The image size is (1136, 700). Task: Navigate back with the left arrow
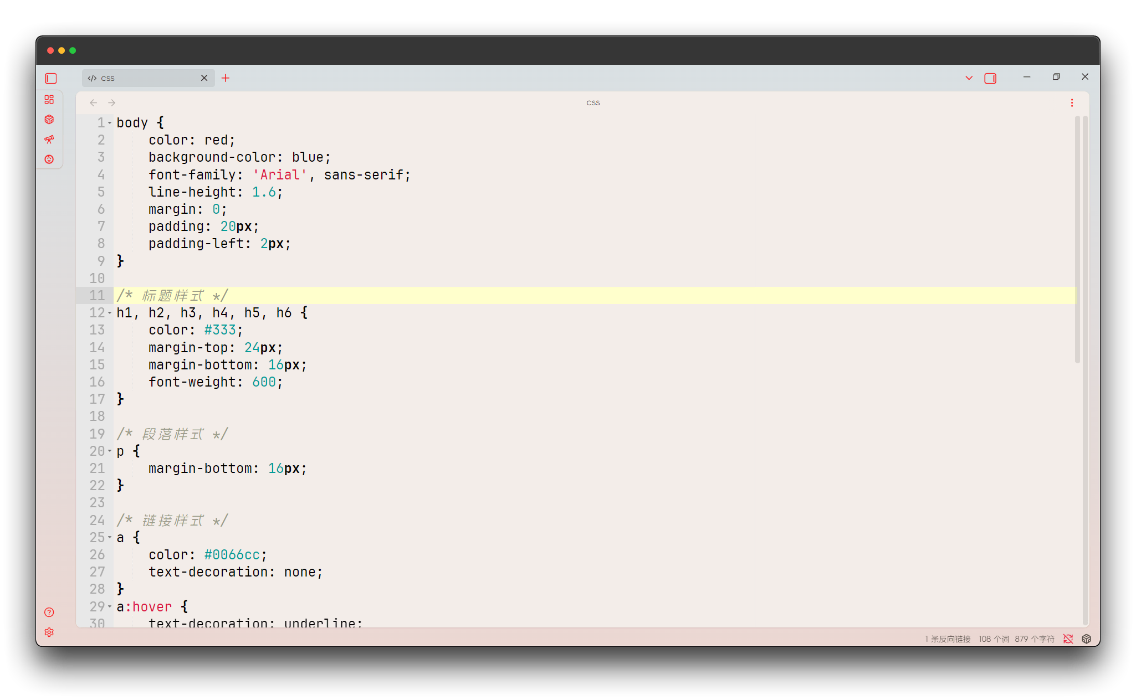pos(93,102)
